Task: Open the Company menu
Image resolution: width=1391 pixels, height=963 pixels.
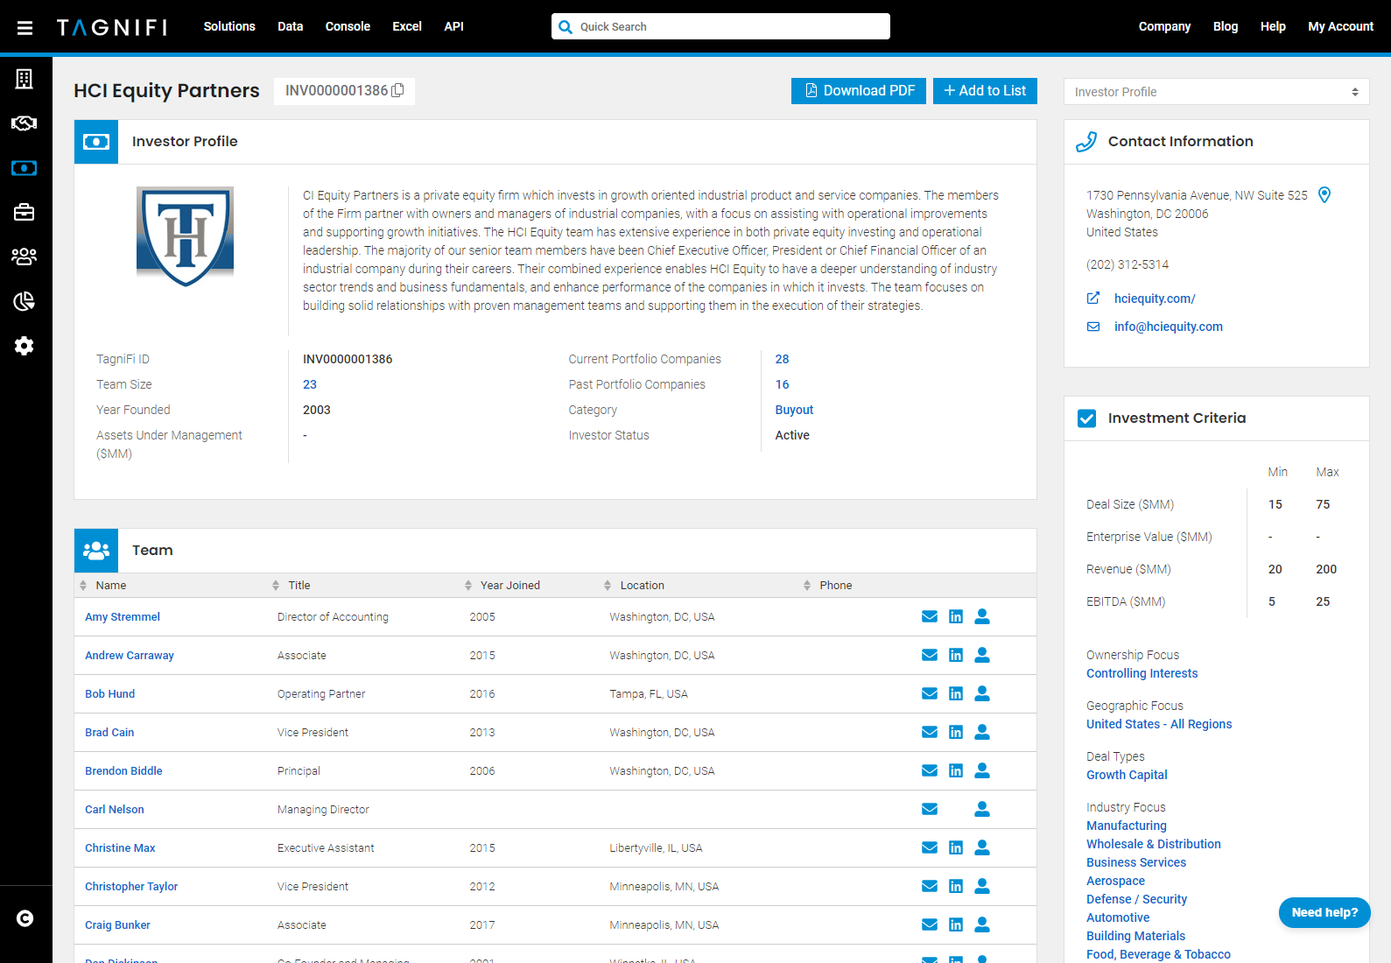Action: tap(1164, 26)
